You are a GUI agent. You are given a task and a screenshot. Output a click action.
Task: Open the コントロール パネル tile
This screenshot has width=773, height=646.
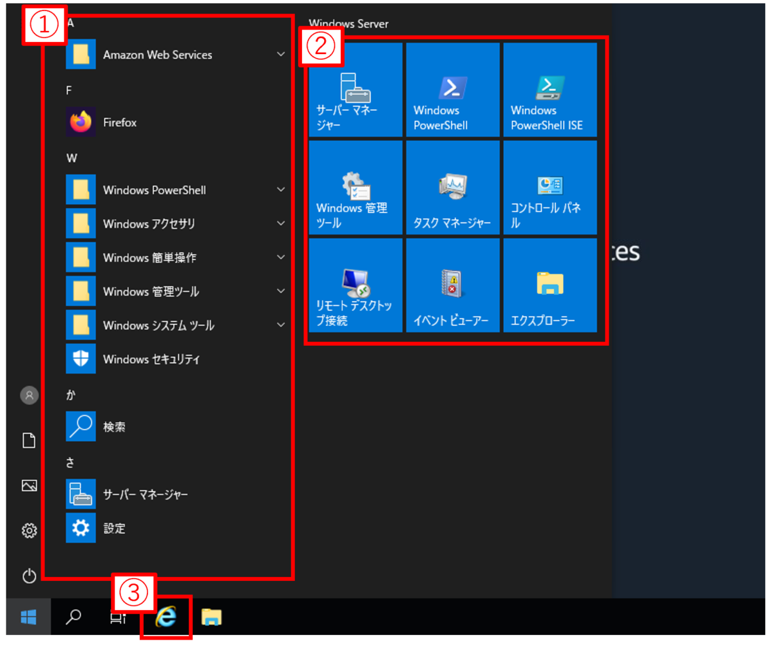(550, 187)
